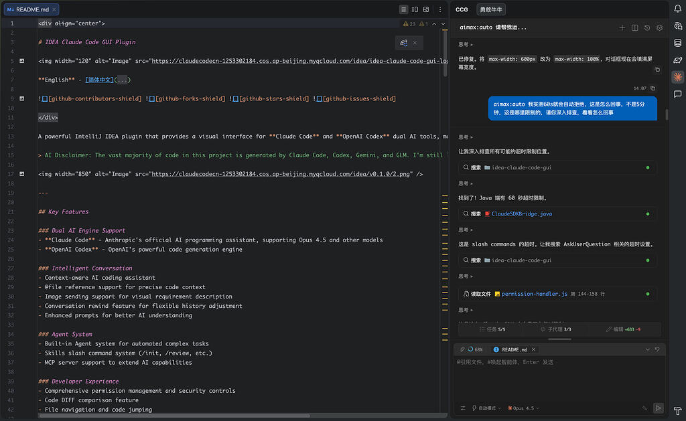686x421 pixels.
Task: Click the weak warning indicator showing 1
Action: coord(423,23)
